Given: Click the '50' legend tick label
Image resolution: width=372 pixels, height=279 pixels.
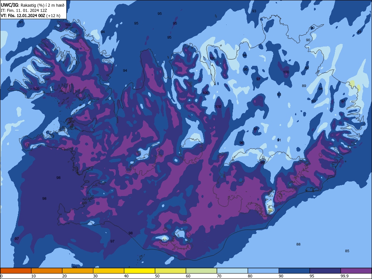Looking at the screenshot, I should point(157,276).
